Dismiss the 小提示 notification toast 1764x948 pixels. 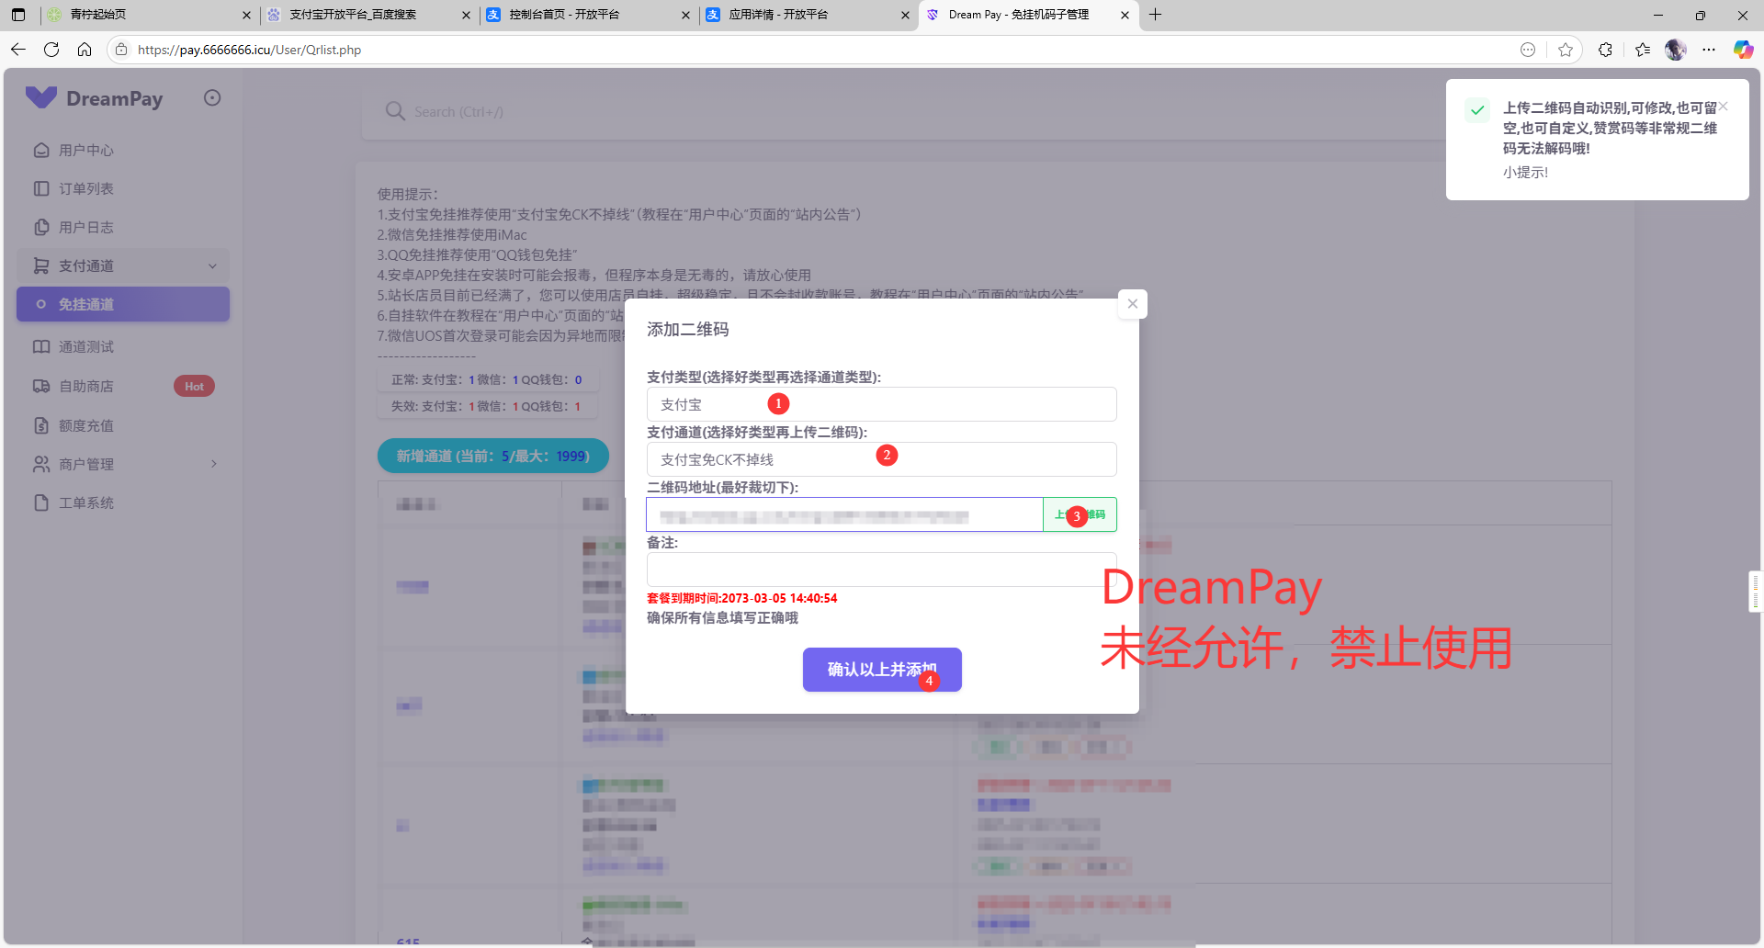1724,107
